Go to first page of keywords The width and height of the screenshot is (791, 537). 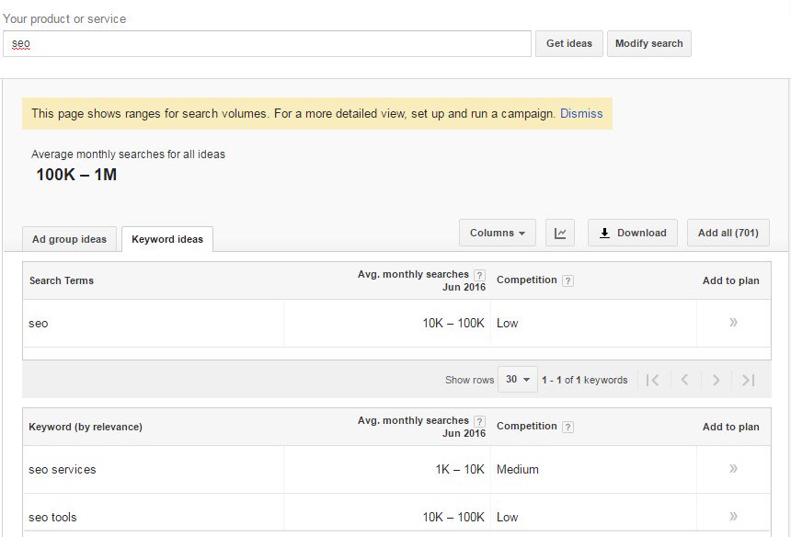click(x=652, y=380)
